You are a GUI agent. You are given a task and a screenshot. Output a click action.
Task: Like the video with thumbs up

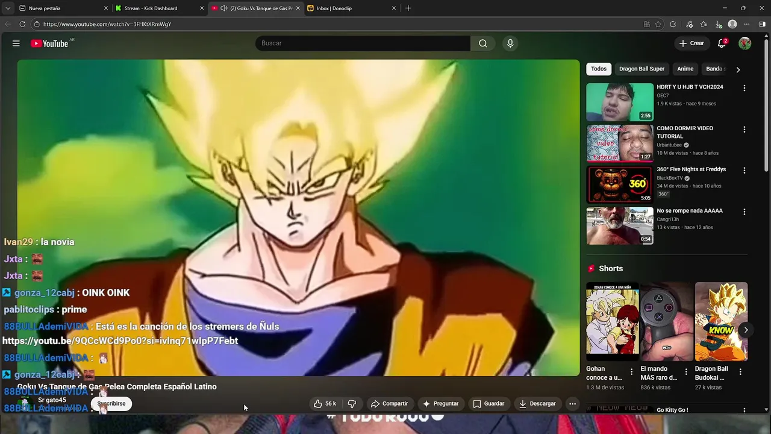[x=325, y=404]
